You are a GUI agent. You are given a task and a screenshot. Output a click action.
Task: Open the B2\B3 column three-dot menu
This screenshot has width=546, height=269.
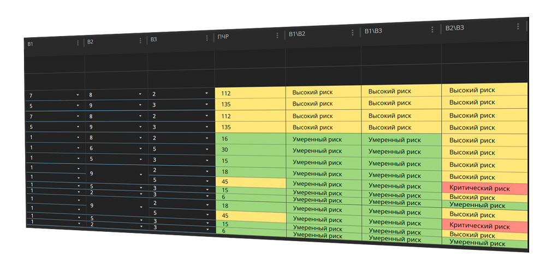coord(518,26)
